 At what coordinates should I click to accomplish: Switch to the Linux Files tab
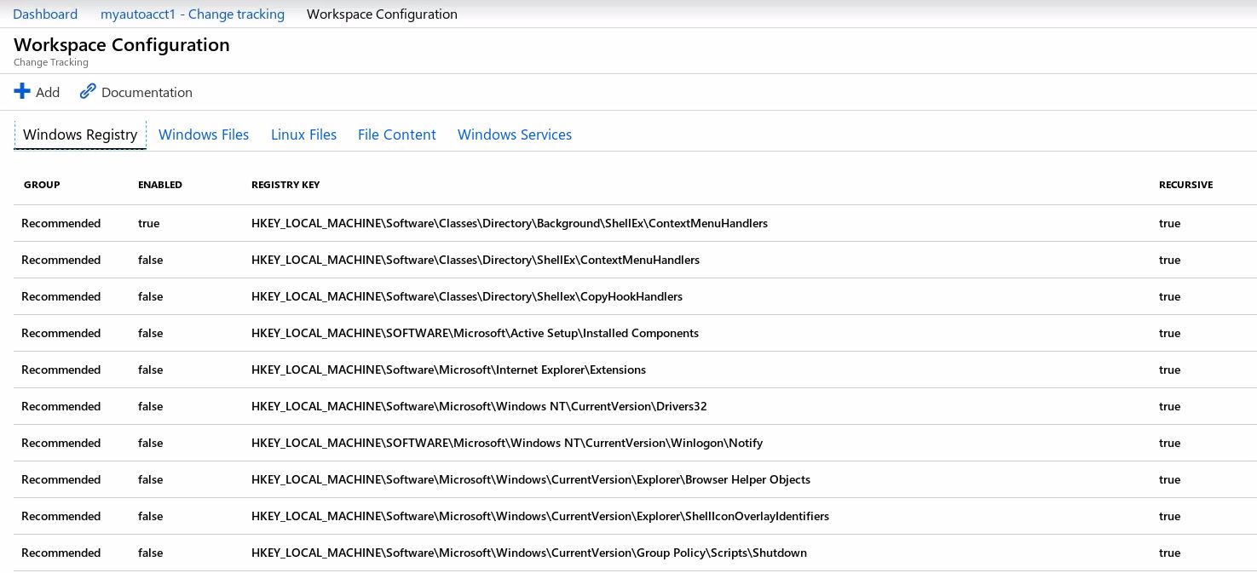(x=303, y=135)
